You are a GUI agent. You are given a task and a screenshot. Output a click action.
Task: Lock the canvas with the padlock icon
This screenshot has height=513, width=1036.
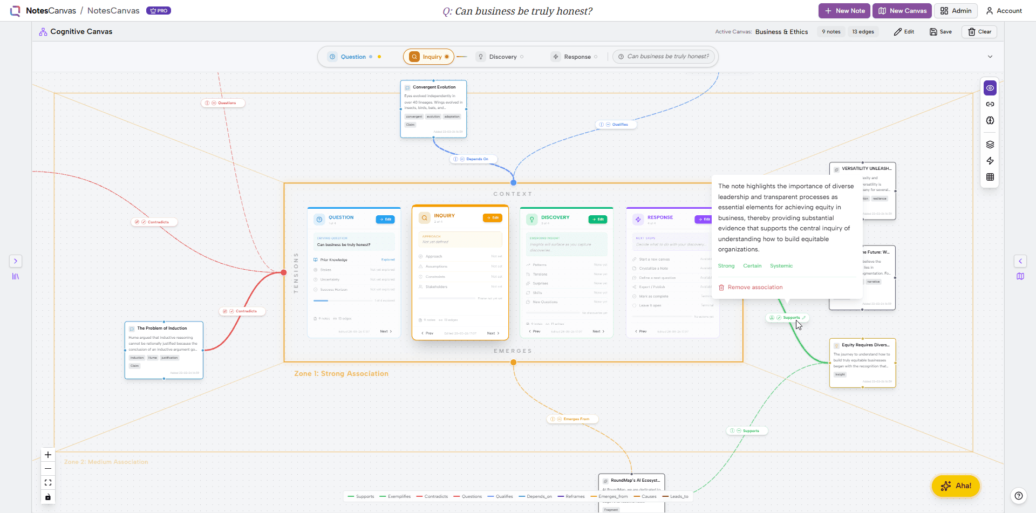point(47,497)
